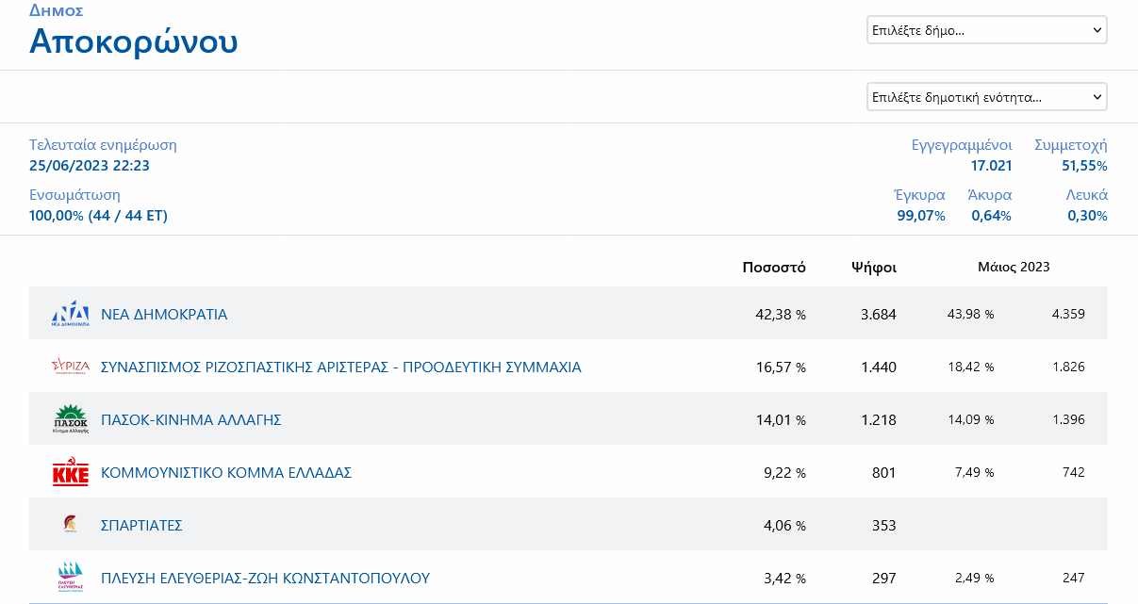Select the ΣΠΑΡΤΙΑΤΕΣ party name
1138x604 pixels.
point(141,526)
